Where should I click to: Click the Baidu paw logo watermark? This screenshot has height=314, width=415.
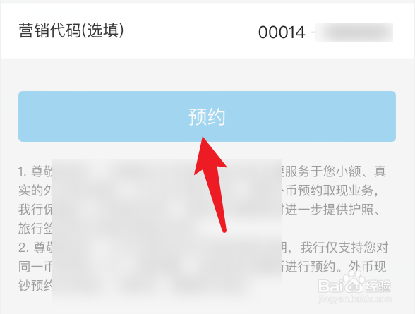351,282
